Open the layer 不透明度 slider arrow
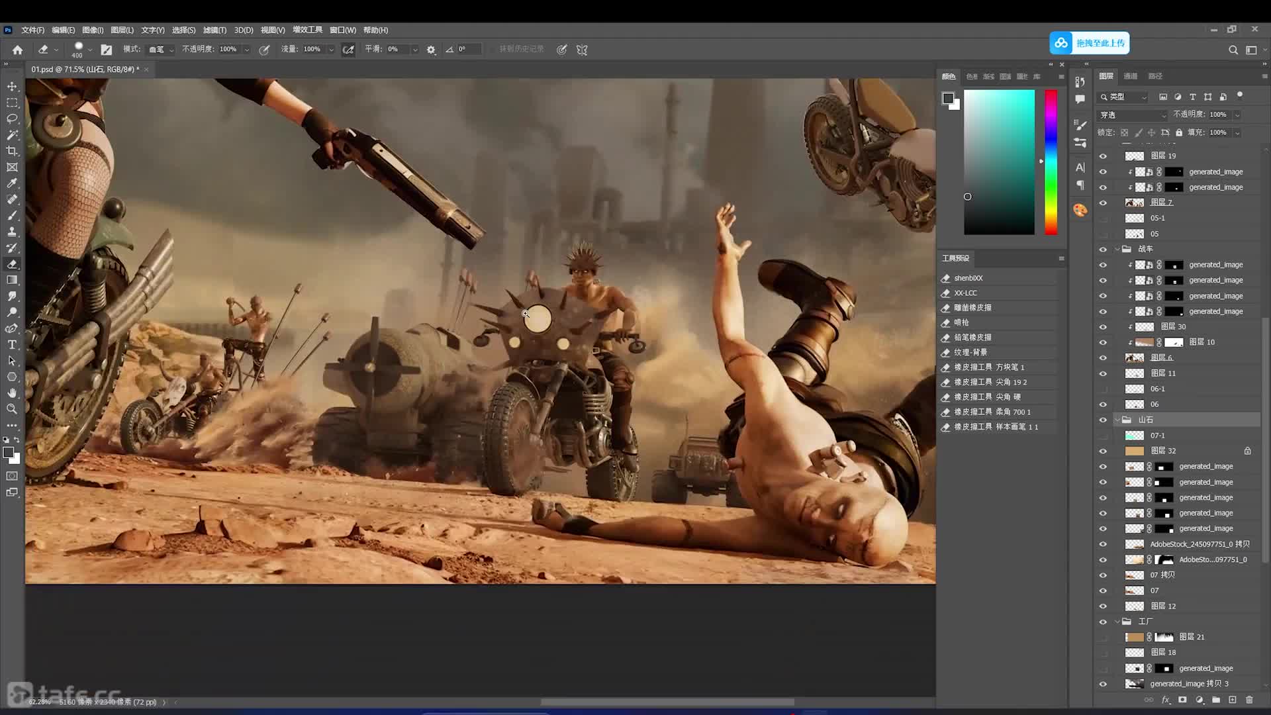Image resolution: width=1271 pixels, height=715 pixels. pos(1237,115)
